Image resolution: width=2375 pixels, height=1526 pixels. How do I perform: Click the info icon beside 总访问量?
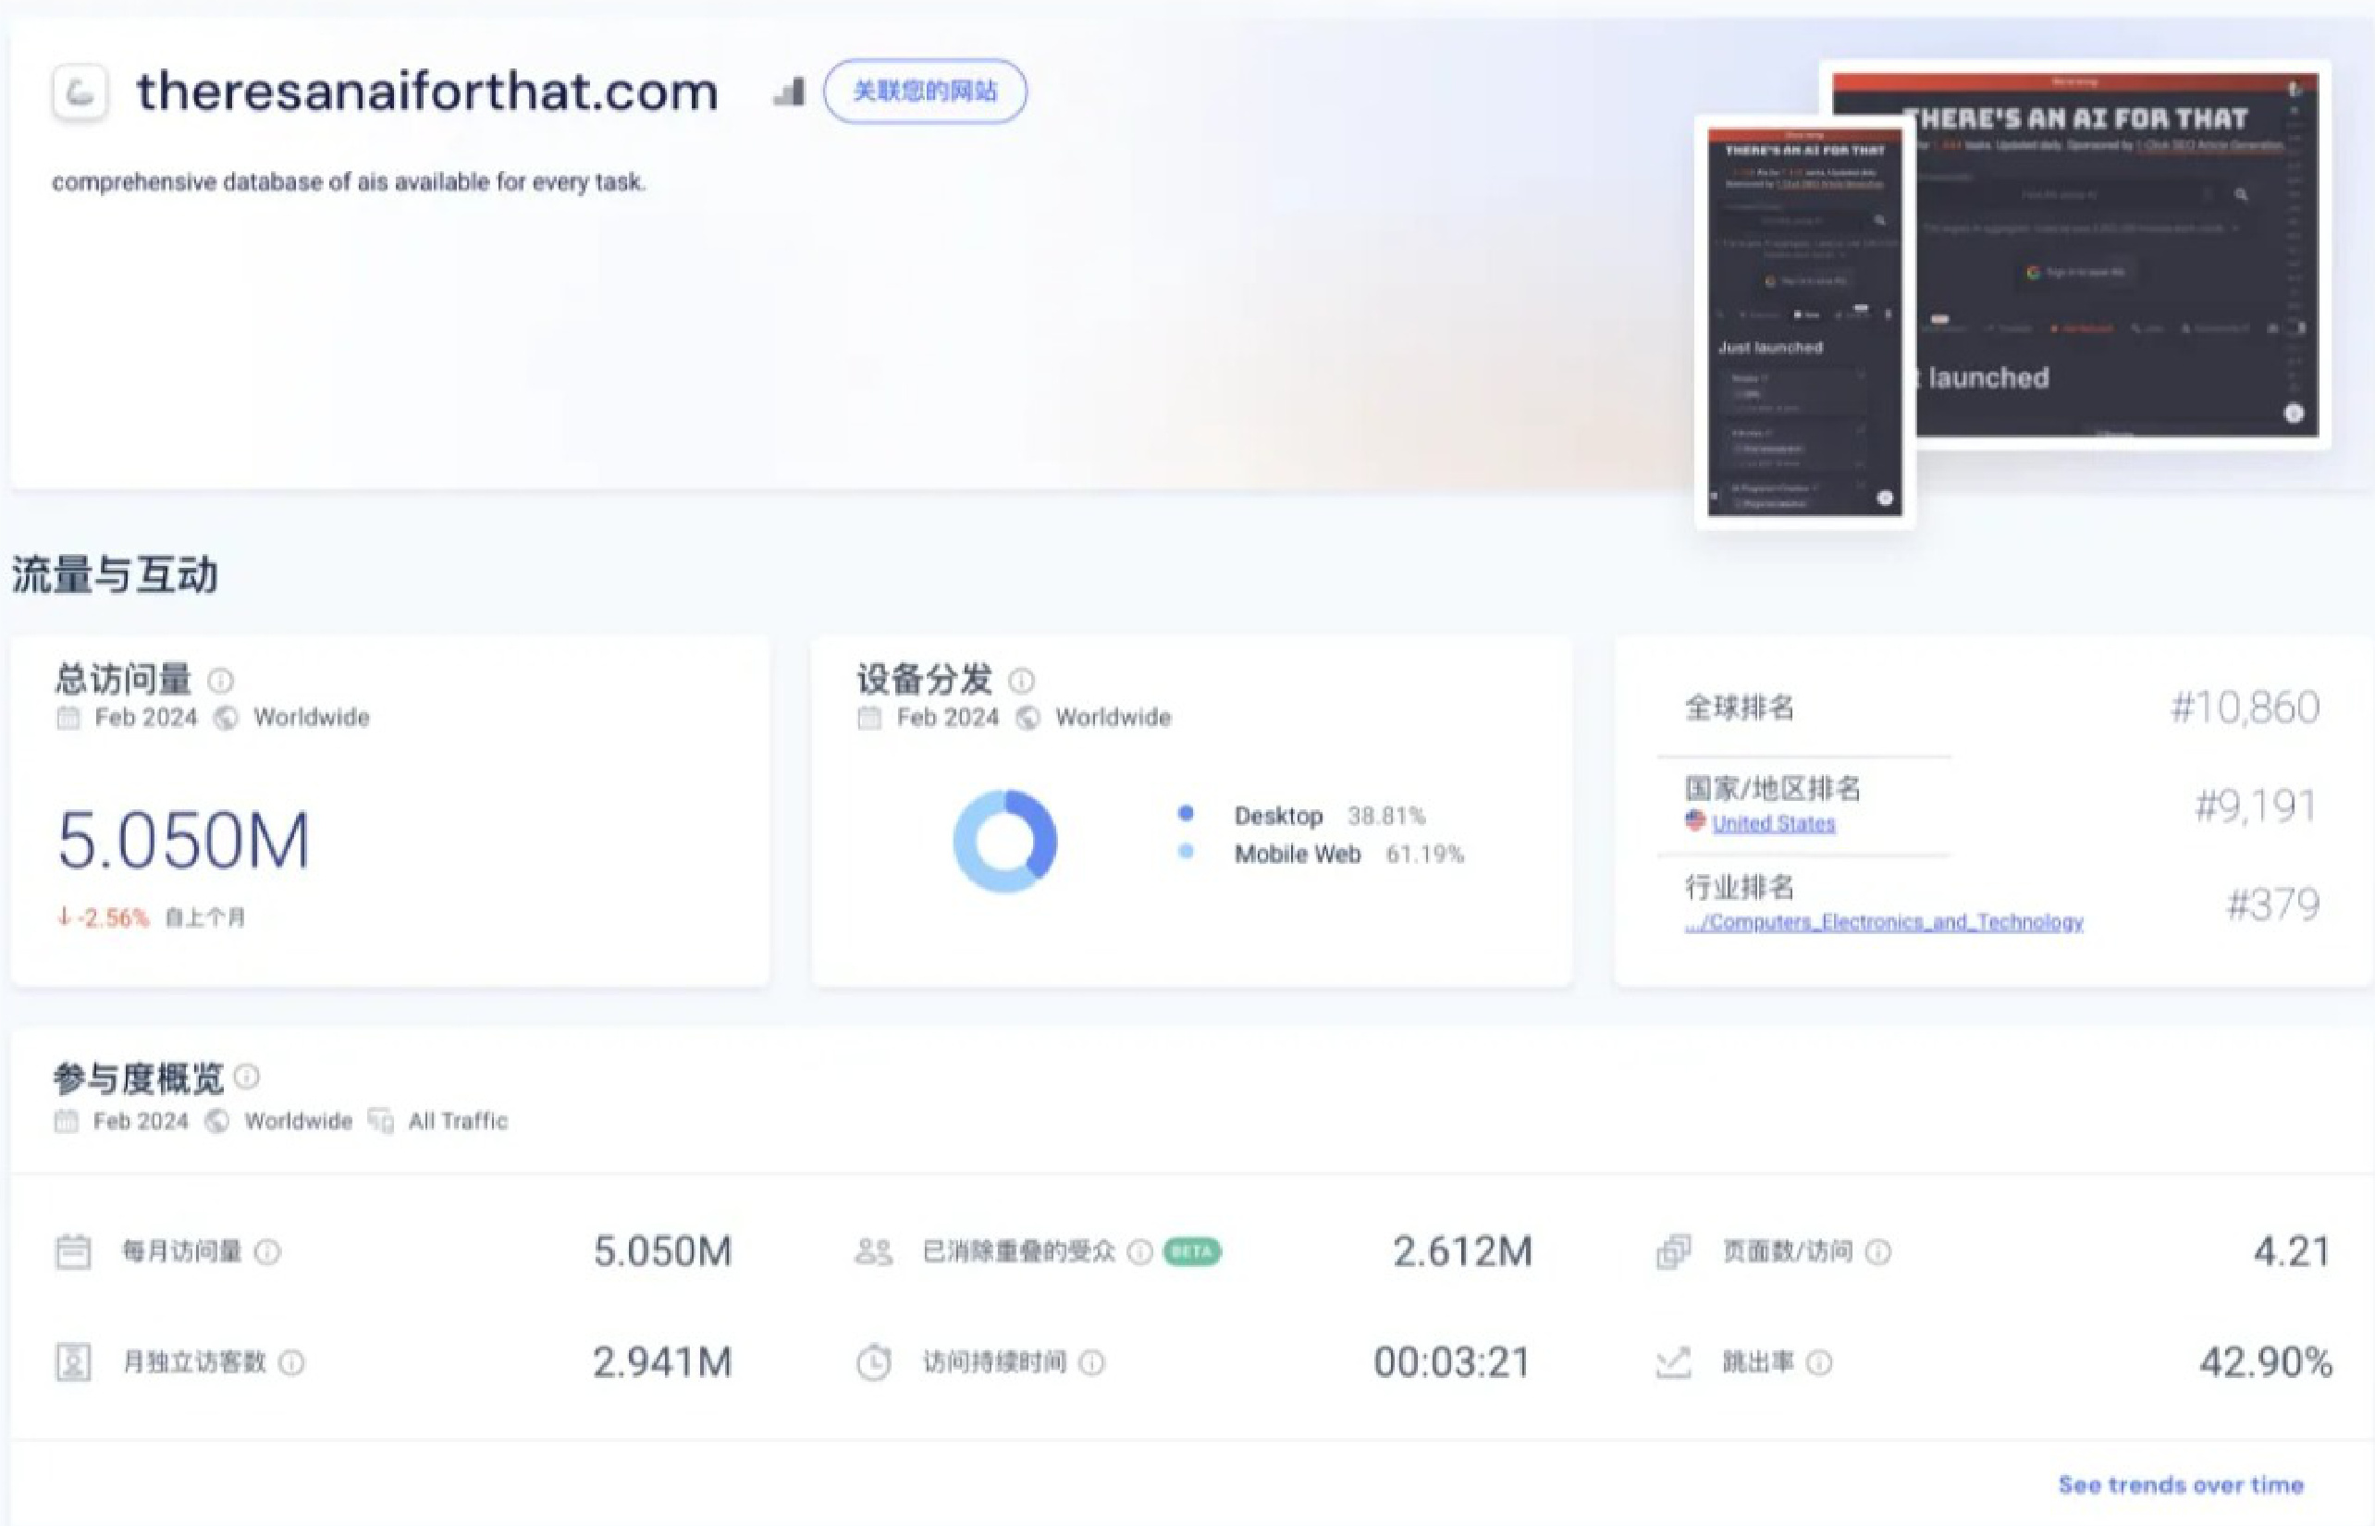click(x=220, y=681)
